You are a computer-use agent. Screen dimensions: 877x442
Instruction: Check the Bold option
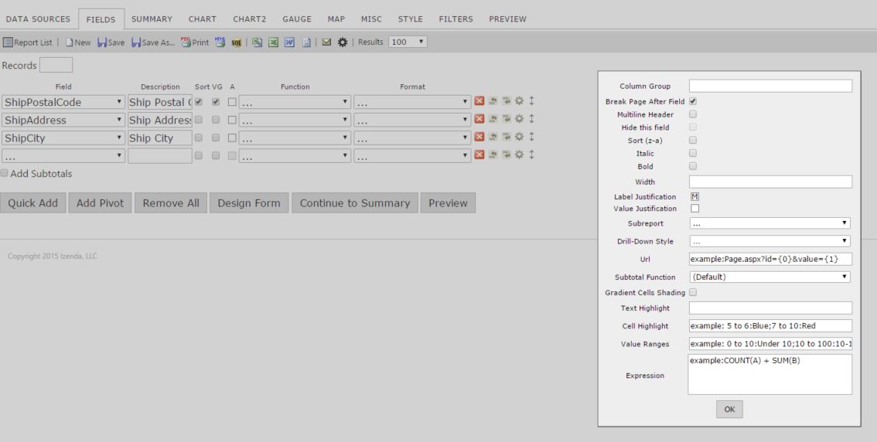coord(693,166)
